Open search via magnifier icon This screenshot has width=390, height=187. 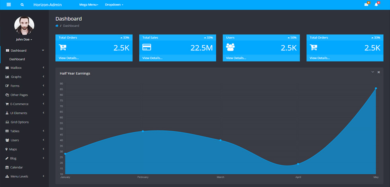tap(22, 5)
